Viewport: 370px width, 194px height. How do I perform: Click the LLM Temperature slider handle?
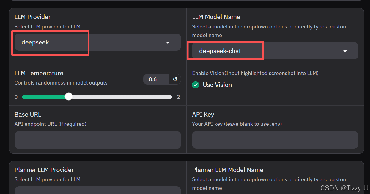tap(69, 97)
